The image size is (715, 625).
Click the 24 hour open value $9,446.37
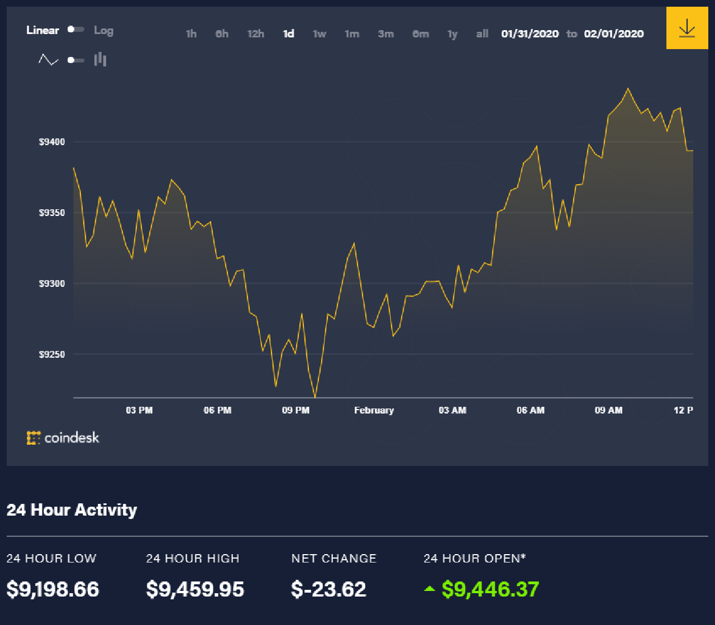[x=490, y=589]
